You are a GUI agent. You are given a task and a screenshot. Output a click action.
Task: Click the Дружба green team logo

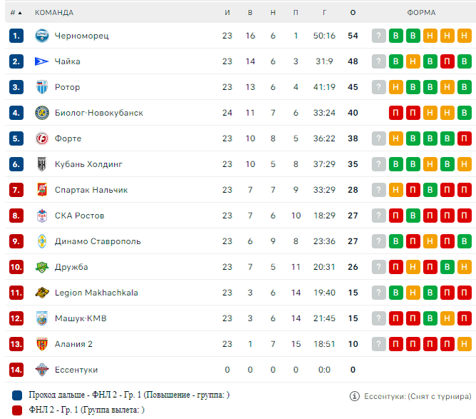(x=42, y=267)
